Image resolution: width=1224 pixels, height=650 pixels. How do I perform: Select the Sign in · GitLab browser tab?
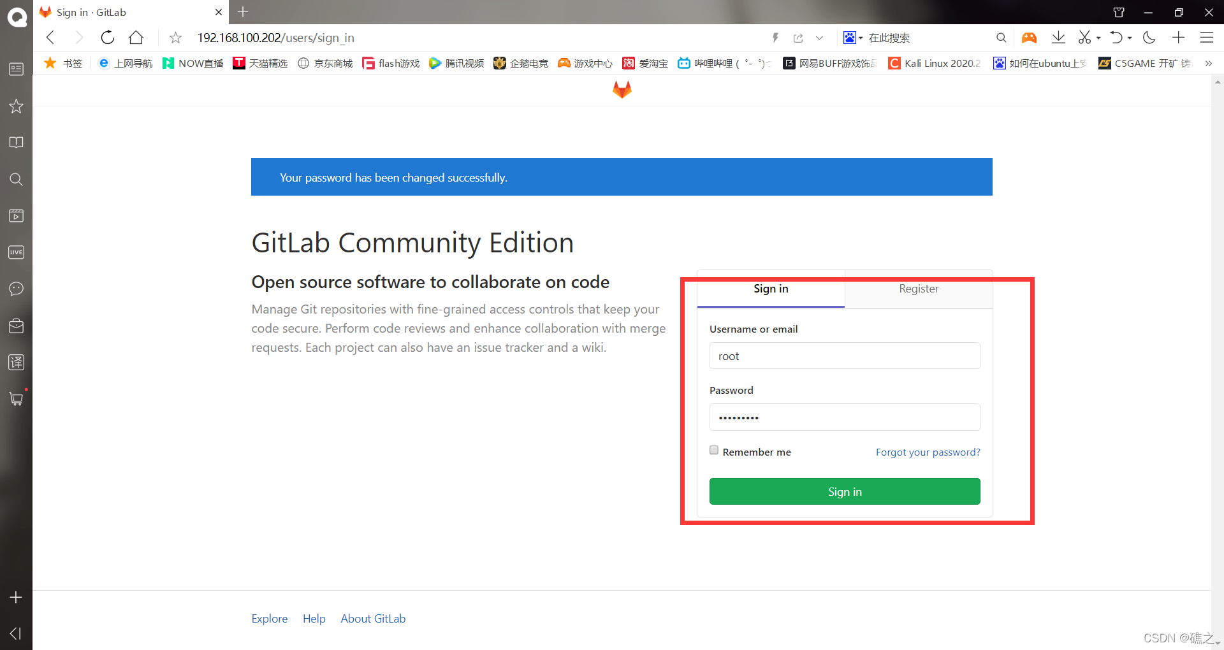[131, 12]
